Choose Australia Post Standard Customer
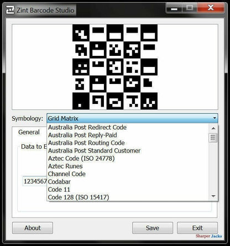 (x=128, y=150)
